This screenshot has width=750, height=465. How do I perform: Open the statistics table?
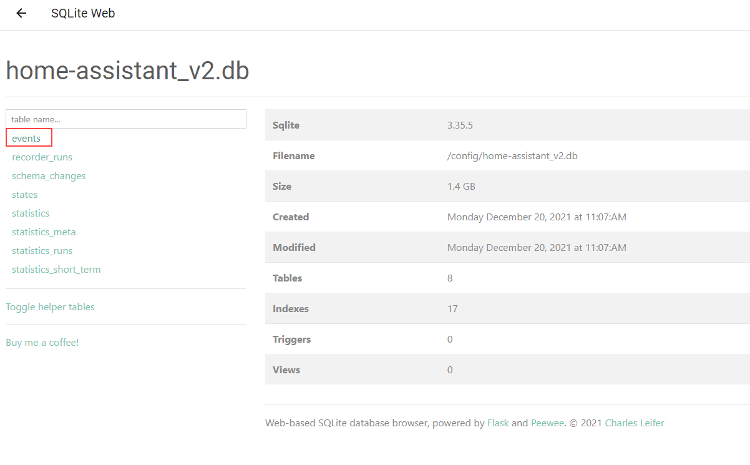coord(31,213)
